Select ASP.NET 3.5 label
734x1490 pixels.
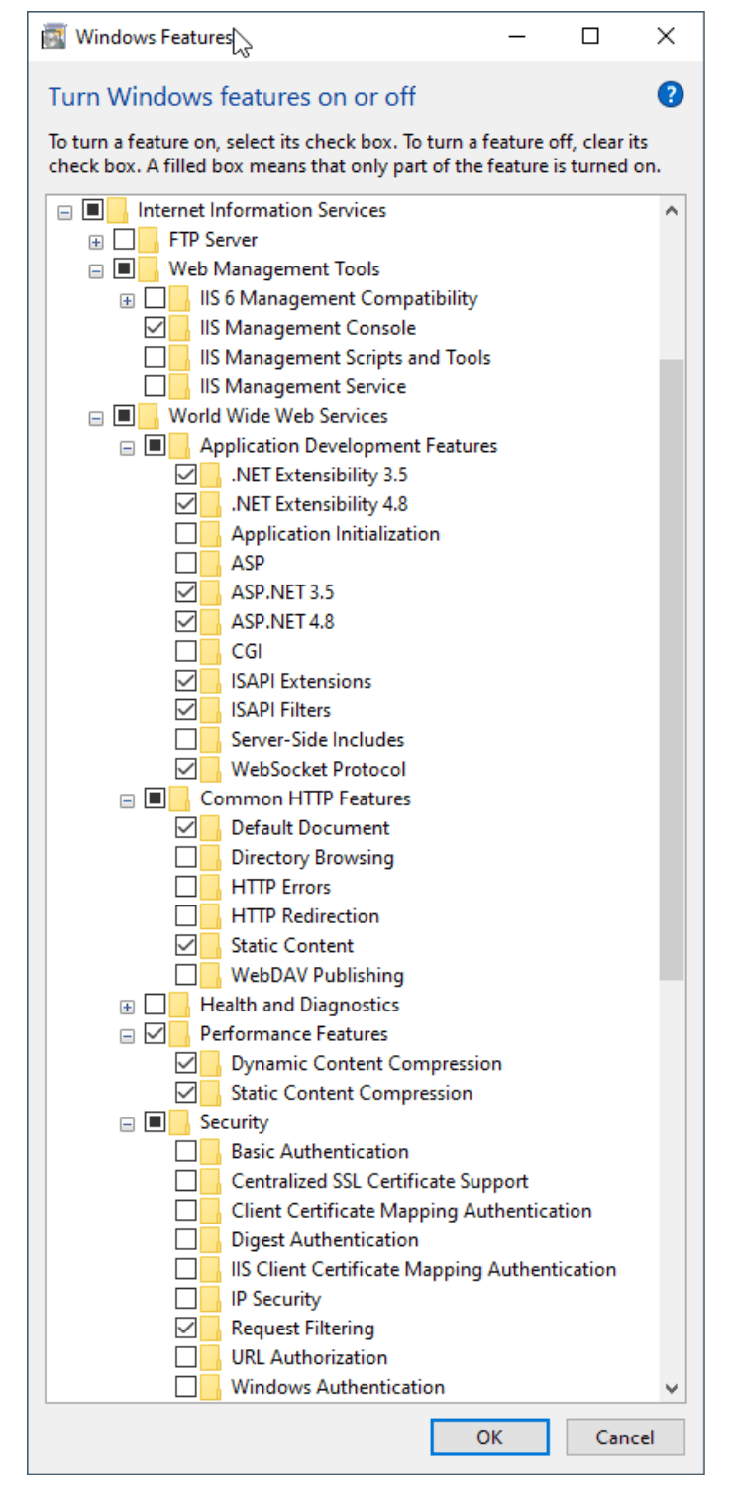coord(282,593)
